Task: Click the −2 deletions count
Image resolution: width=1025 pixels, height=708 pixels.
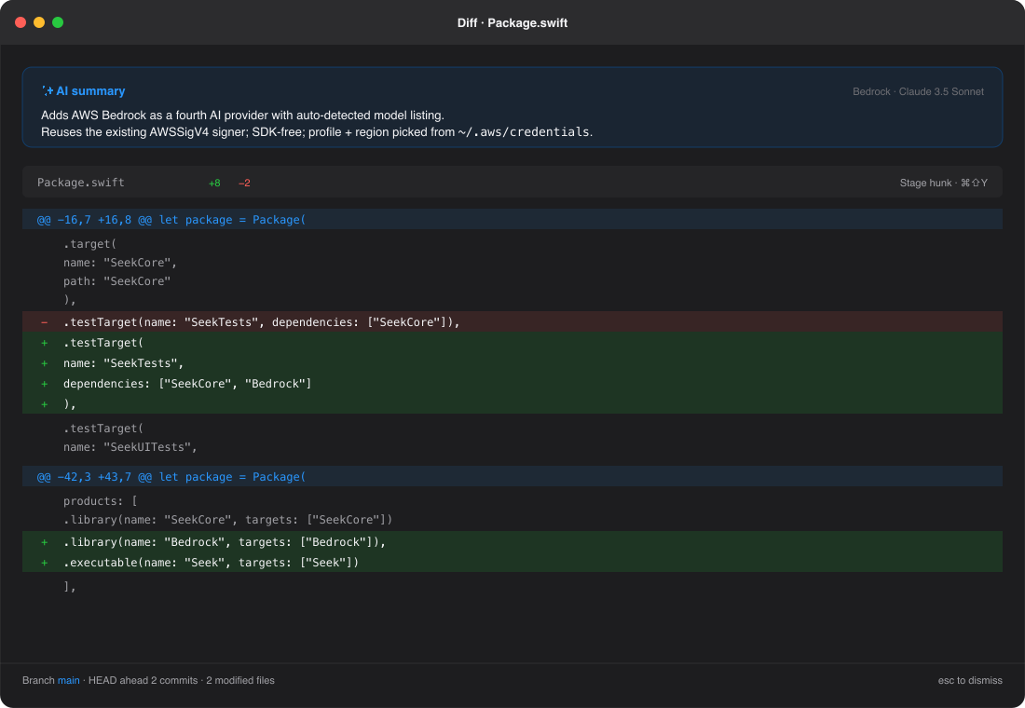Action: 244,183
